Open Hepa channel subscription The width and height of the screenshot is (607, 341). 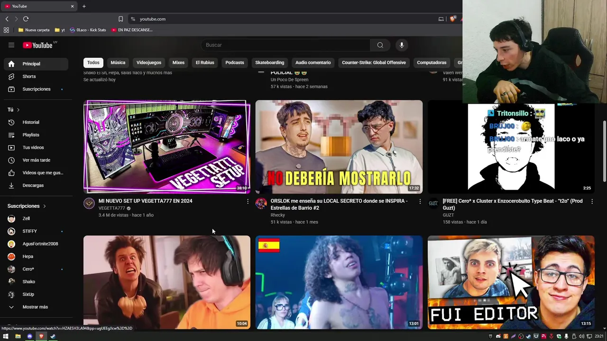[x=36, y=257]
